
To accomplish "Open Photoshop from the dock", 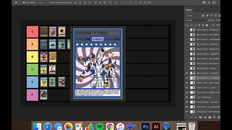I will 146,126.
